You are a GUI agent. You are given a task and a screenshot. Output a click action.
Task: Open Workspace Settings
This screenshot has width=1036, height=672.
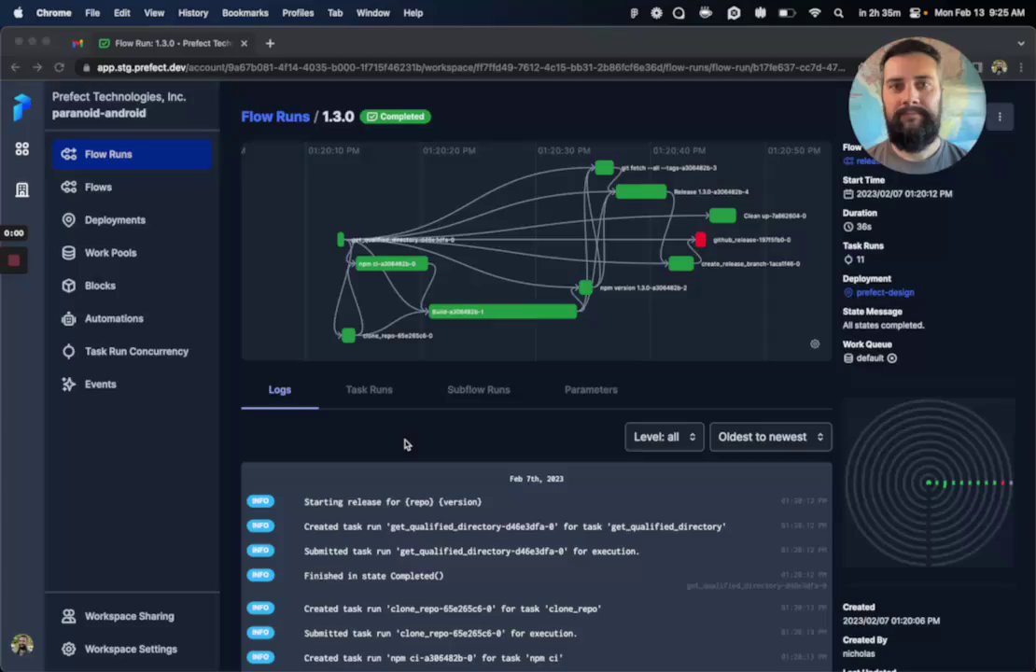click(x=132, y=649)
